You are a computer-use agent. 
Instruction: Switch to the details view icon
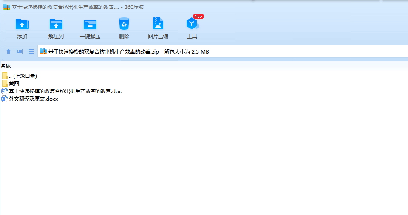pyautogui.click(x=20, y=51)
